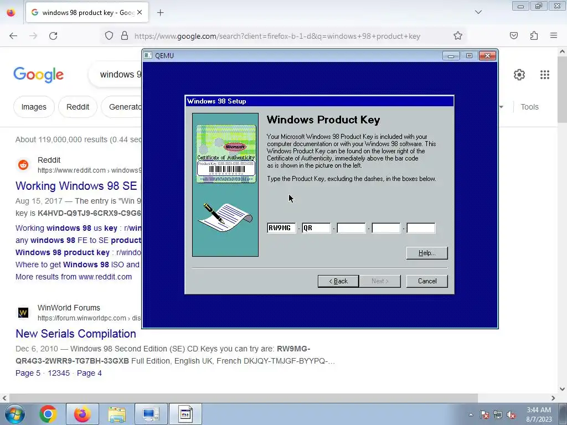
Task: Click the QEMU window title icon
Action: [148, 55]
